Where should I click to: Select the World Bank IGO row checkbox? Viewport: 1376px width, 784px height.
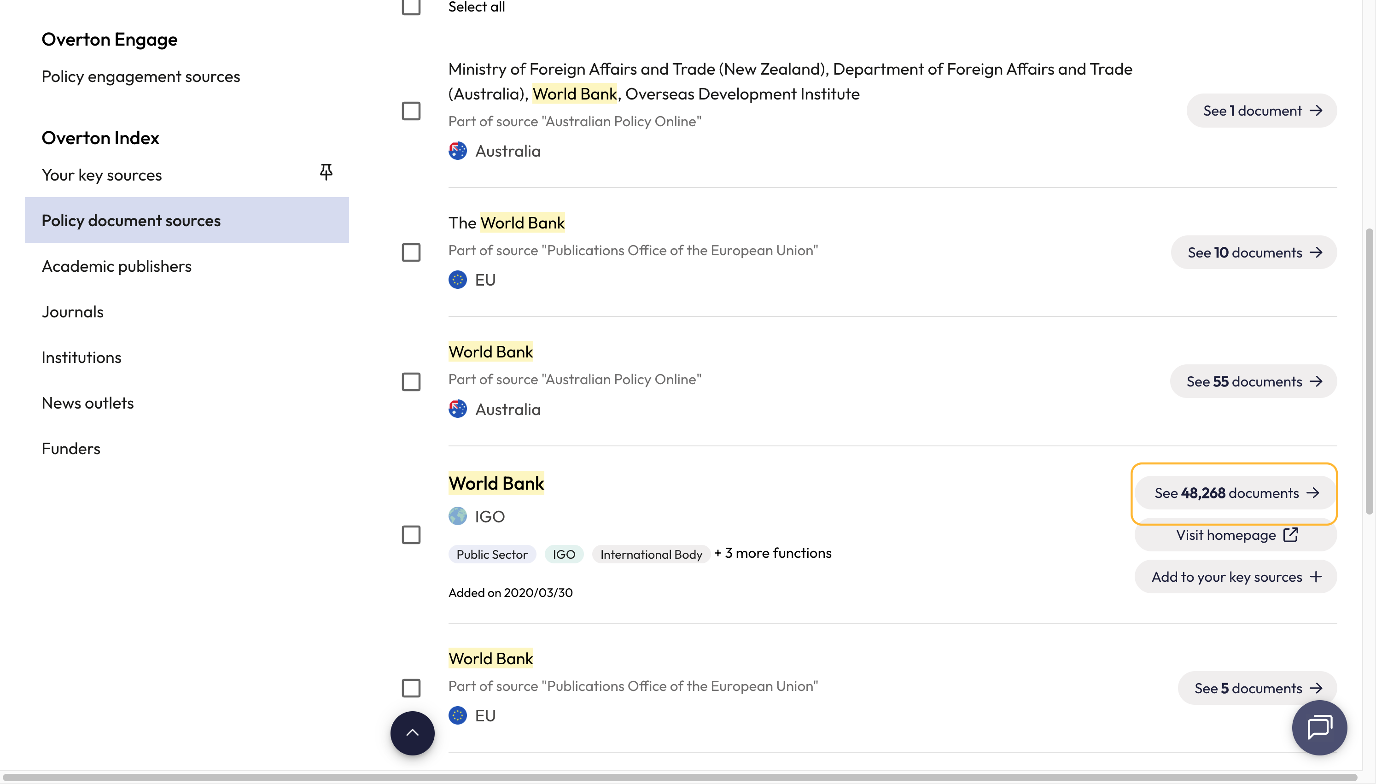point(411,535)
